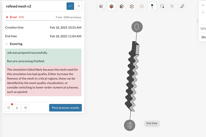Activate the box selection tool

[162, 6]
